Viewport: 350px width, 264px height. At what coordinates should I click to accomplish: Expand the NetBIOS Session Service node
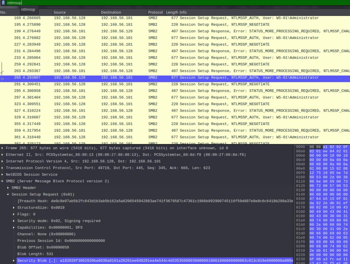click(x=3, y=174)
